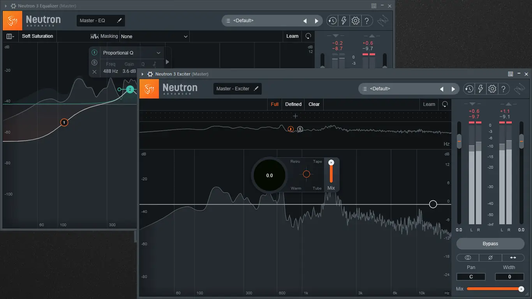Click the Exciter input gain fader

point(459,141)
